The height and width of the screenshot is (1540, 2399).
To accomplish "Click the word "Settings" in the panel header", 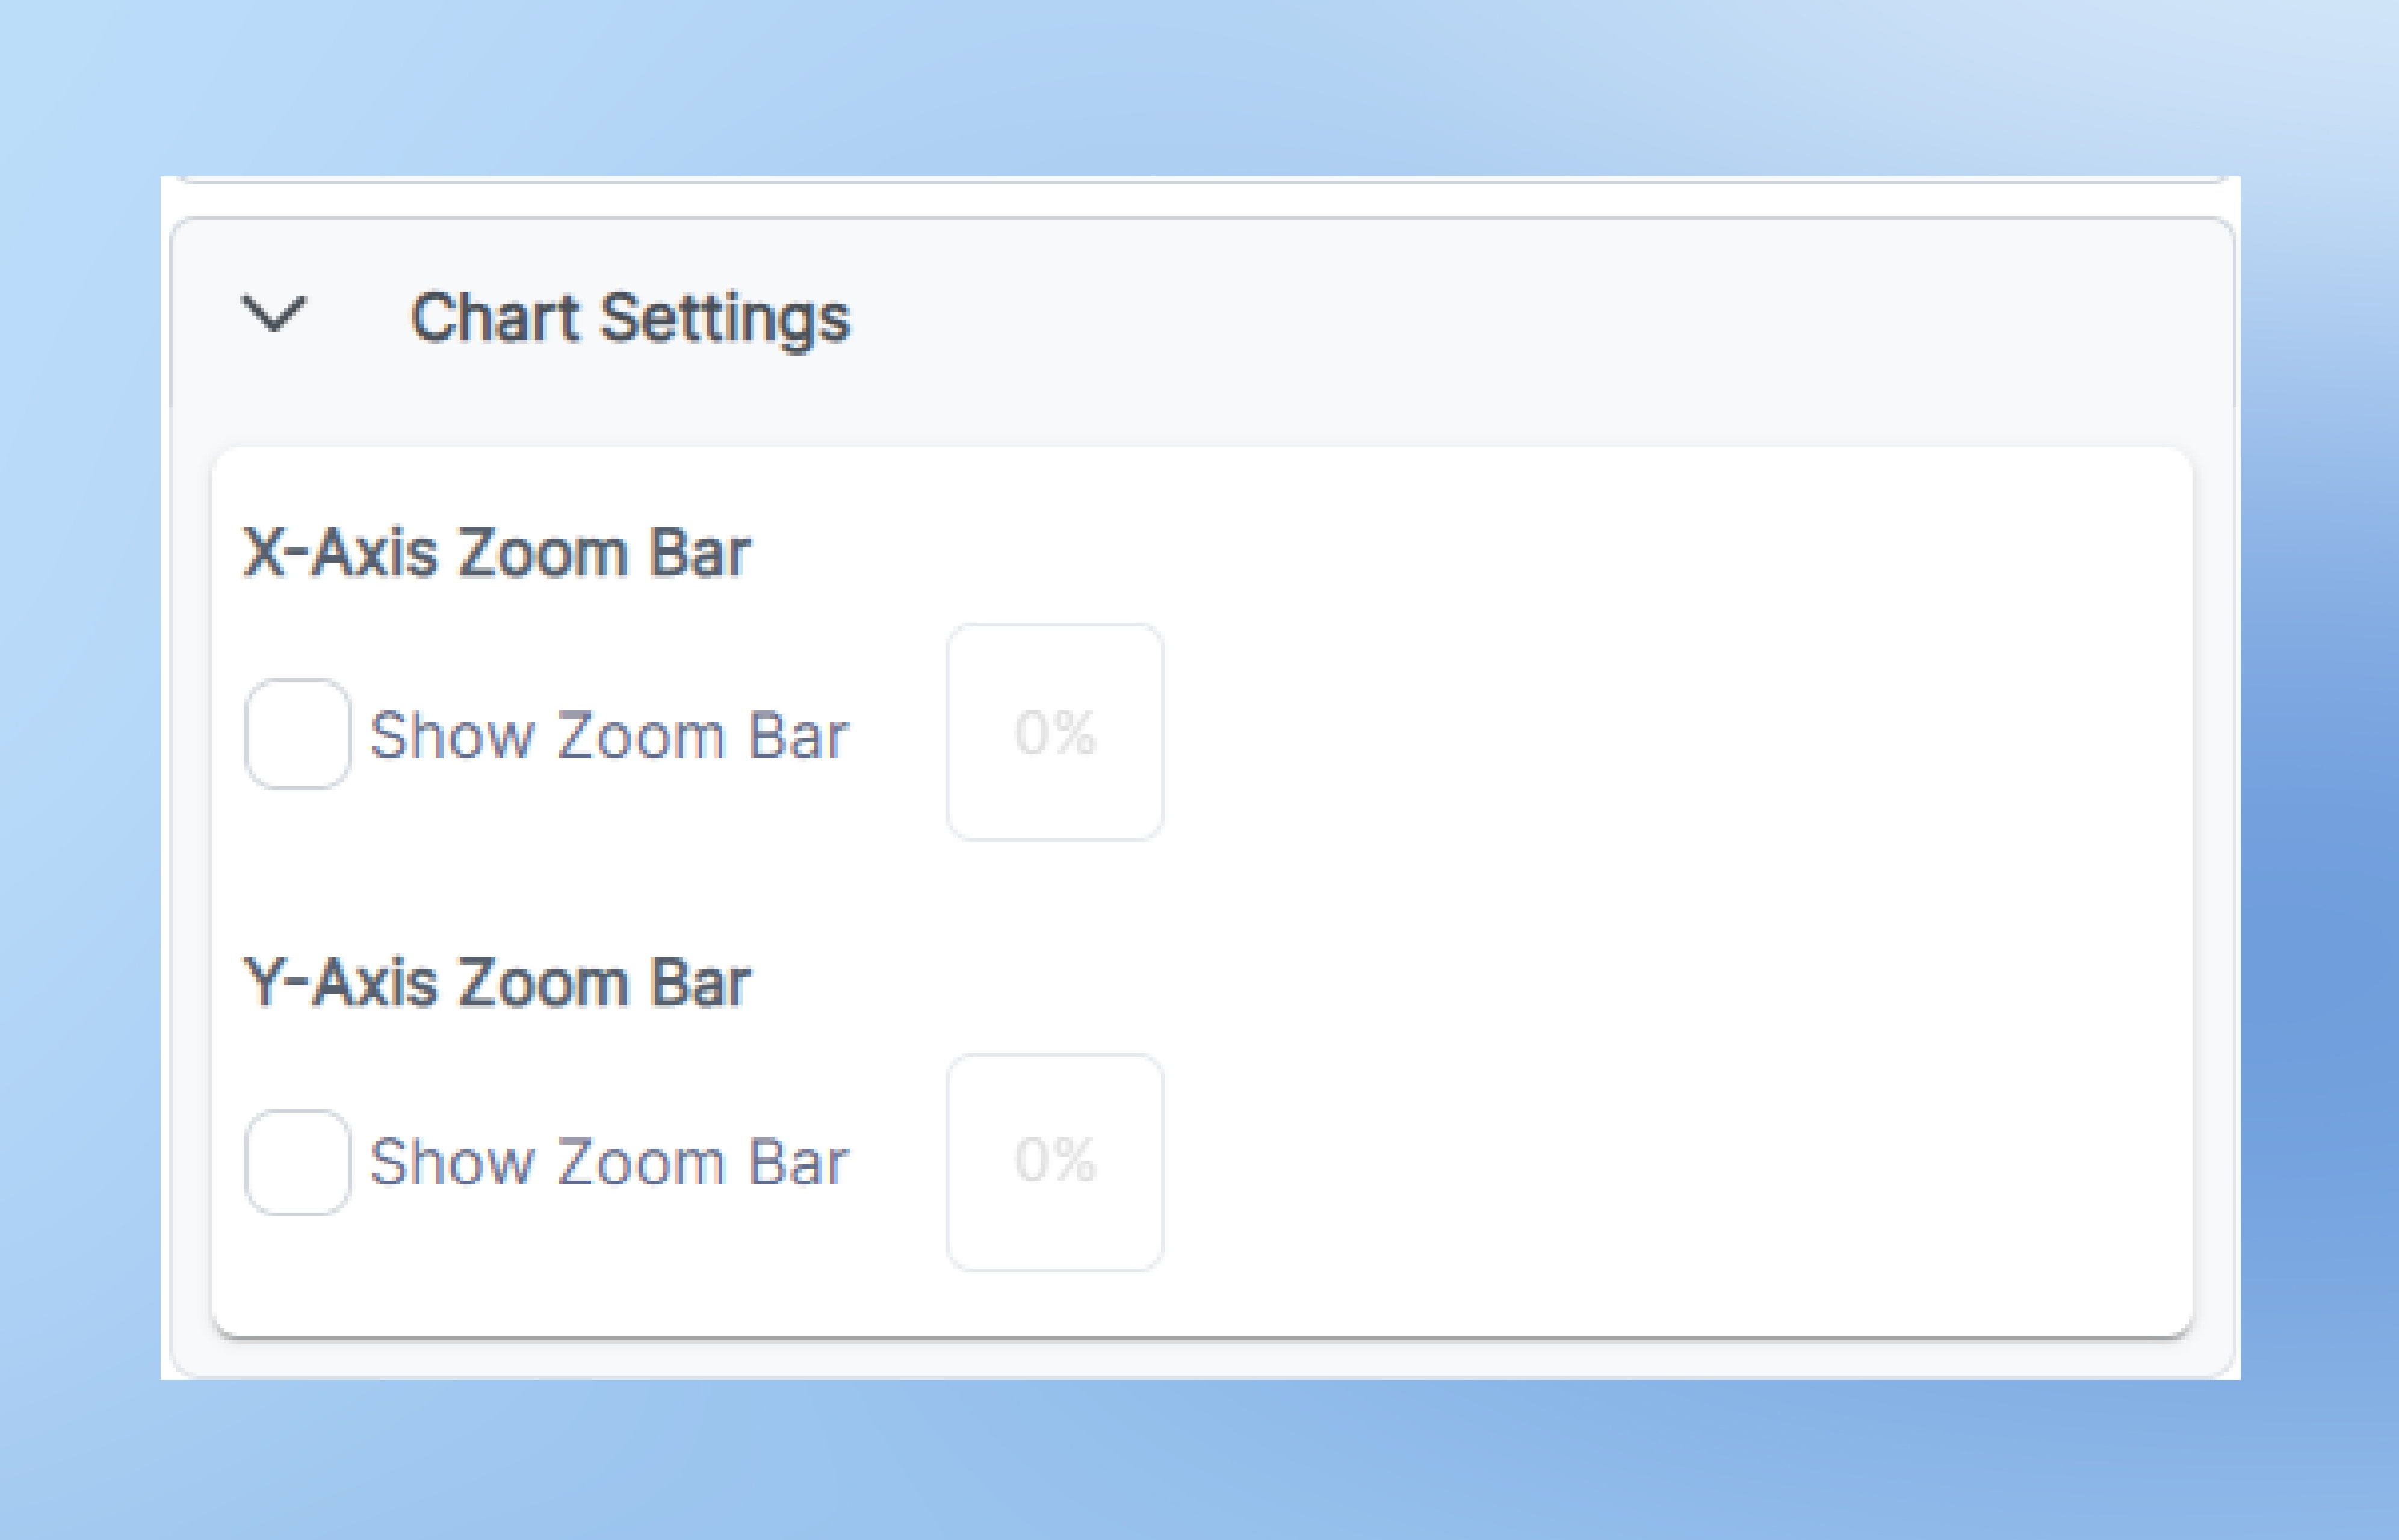I will pos(724,318).
